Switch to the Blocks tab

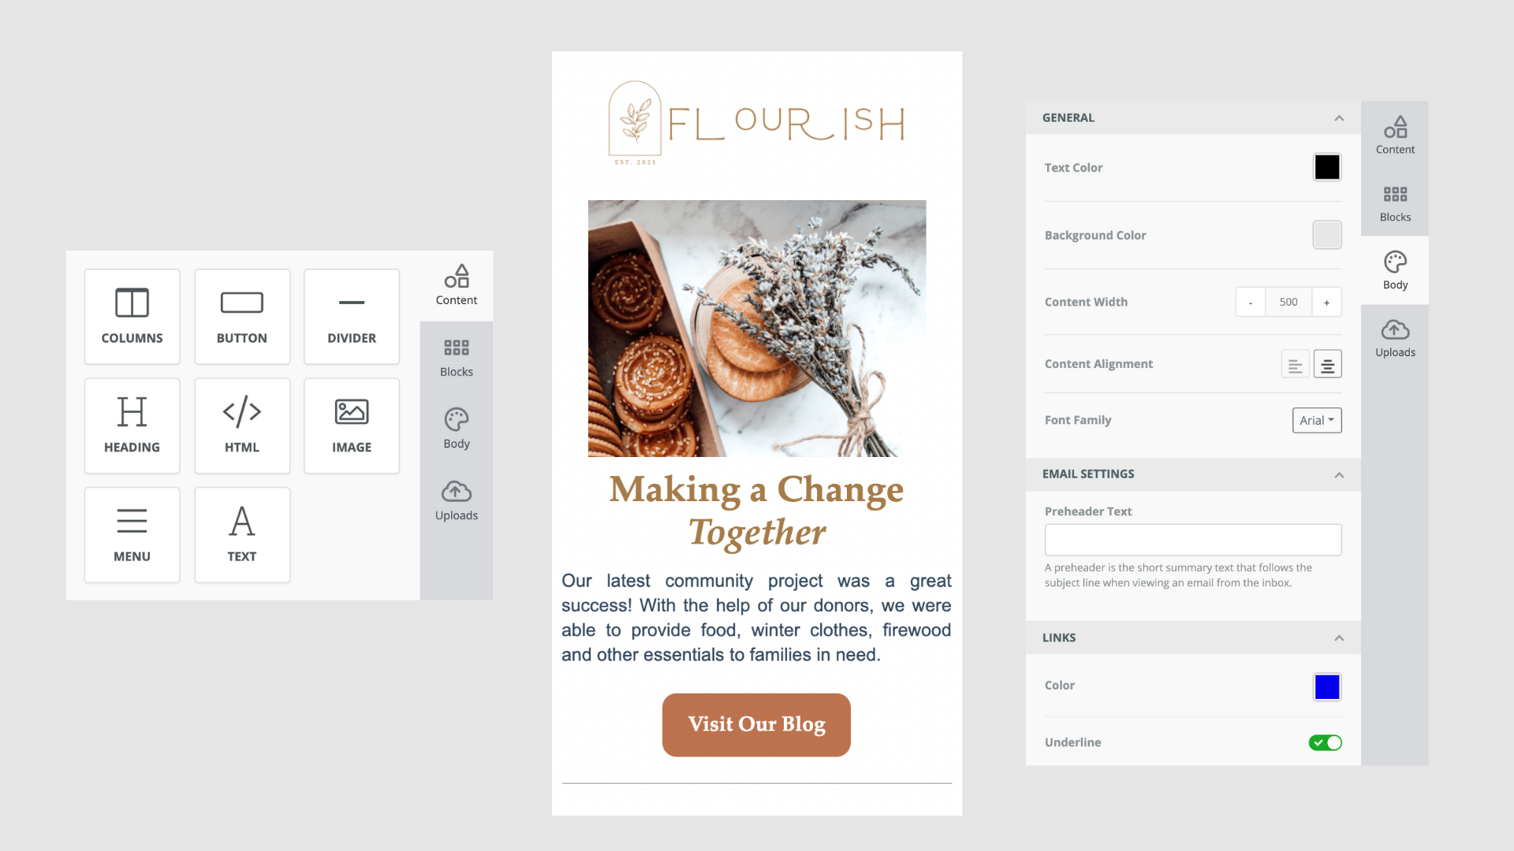(x=1394, y=203)
